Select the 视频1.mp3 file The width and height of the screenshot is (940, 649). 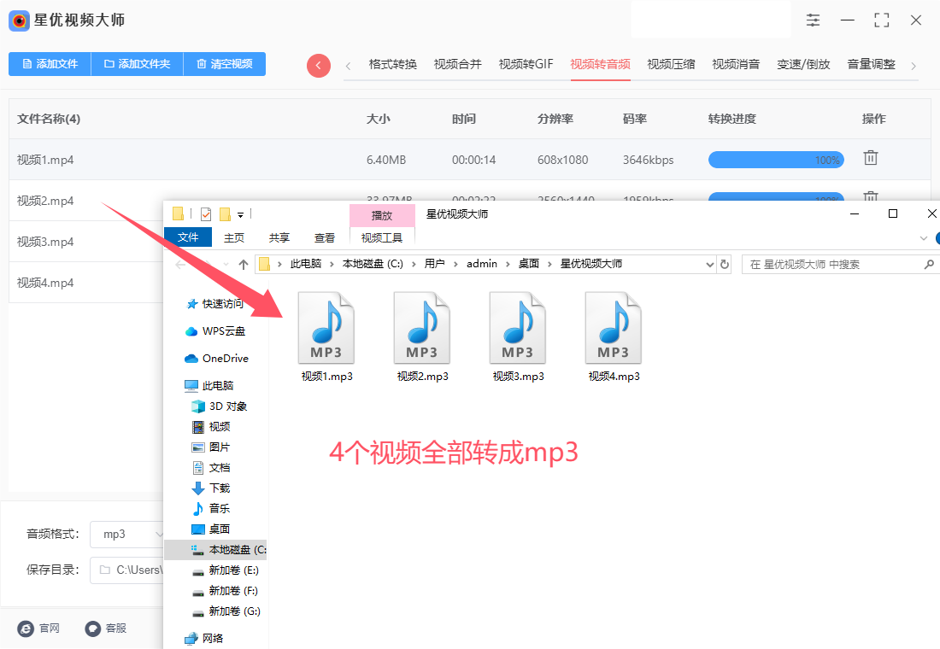click(326, 336)
